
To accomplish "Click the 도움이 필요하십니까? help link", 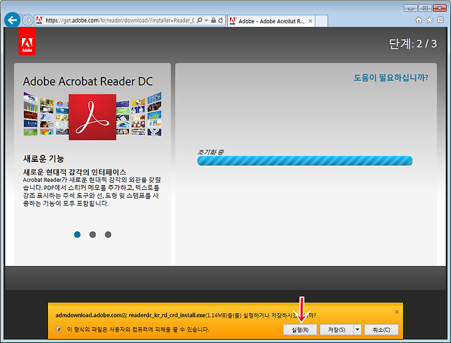I will point(391,77).
